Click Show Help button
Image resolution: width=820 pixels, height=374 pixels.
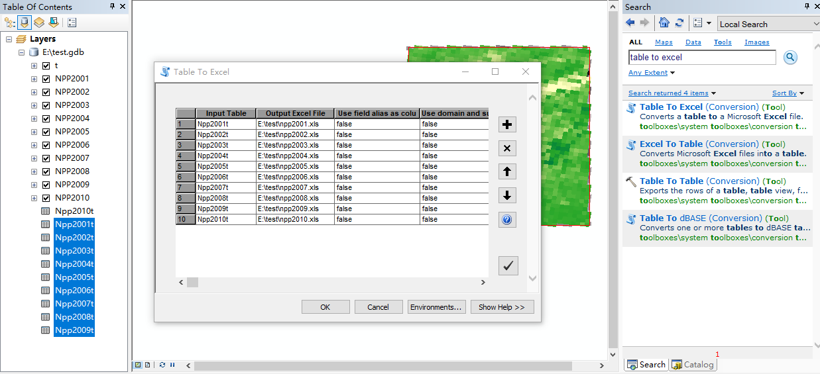pyautogui.click(x=502, y=307)
